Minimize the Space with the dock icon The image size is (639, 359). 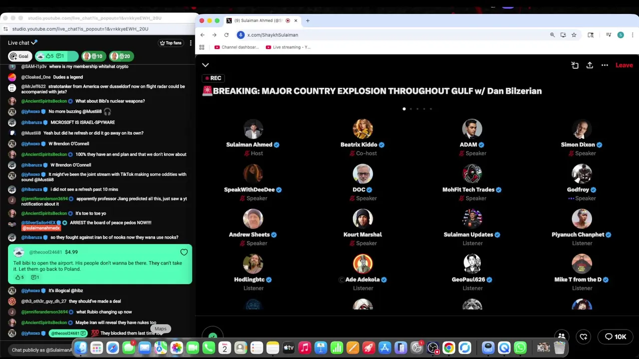575,65
